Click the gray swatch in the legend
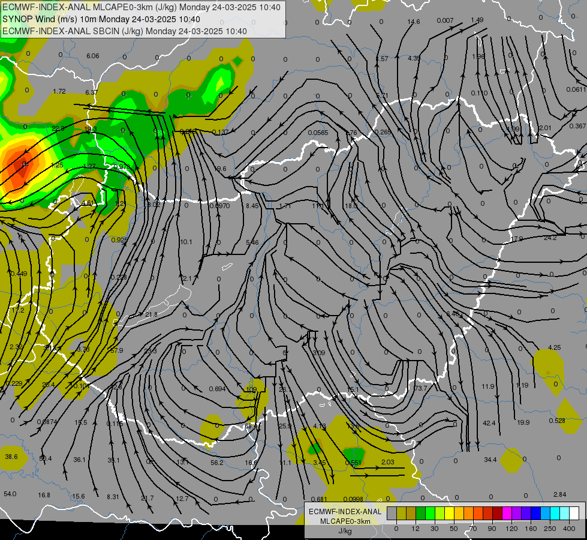This screenshot has width=587, height=540. point(392,513)
